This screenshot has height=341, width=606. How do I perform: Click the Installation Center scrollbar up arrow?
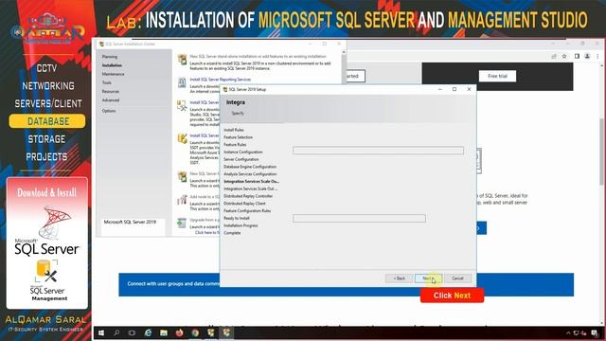pyautogui.click(x=344, y=52)
